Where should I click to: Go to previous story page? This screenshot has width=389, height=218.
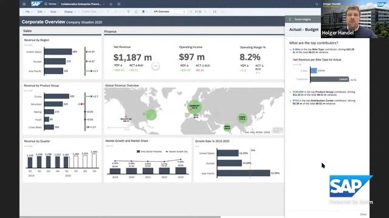191,12
